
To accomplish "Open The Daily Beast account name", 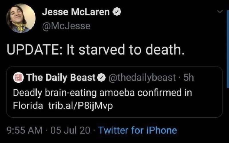I will [x=61, y=78].
